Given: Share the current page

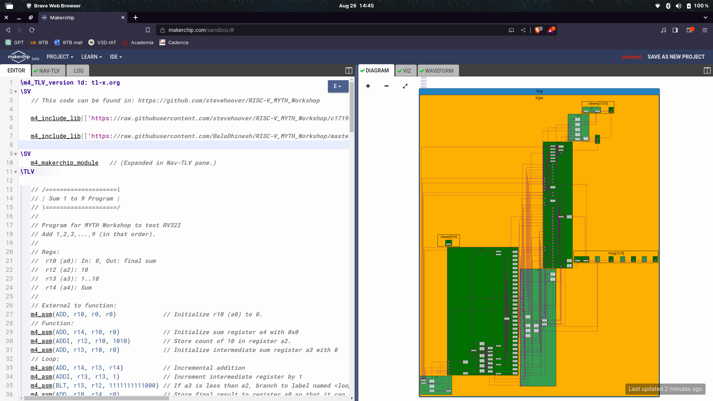Looking at the screenshot, I should click(524, 30).
